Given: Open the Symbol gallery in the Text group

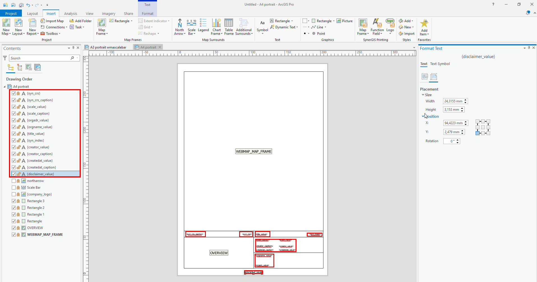Looking at the screenshot, I should [x=262, y=27].
